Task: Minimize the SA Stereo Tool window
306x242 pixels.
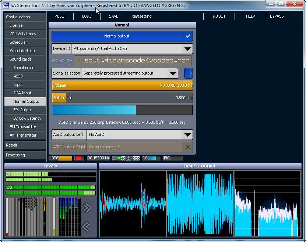Action: click(x=271, y=4)
